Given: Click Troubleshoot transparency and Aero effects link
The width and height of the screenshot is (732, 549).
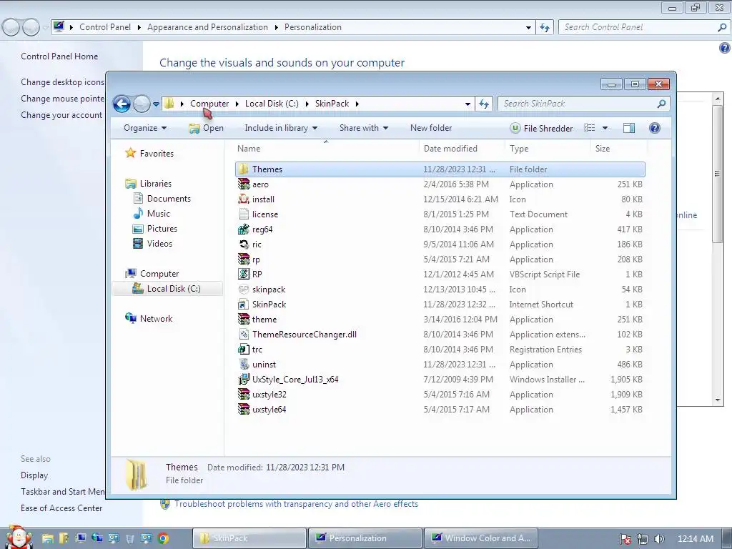Looking at the screenshot, I should pyautogui.click(x=296, y=504).
